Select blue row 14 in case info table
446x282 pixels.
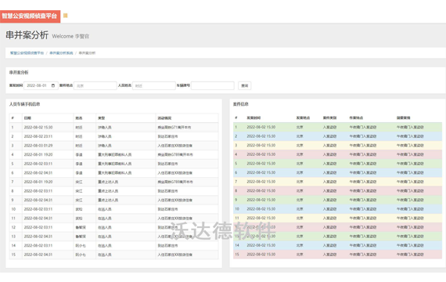point(337,245)
